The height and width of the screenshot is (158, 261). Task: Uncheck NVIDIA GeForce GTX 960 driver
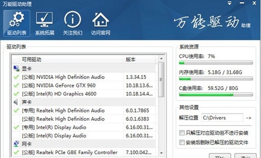point(16,86)
